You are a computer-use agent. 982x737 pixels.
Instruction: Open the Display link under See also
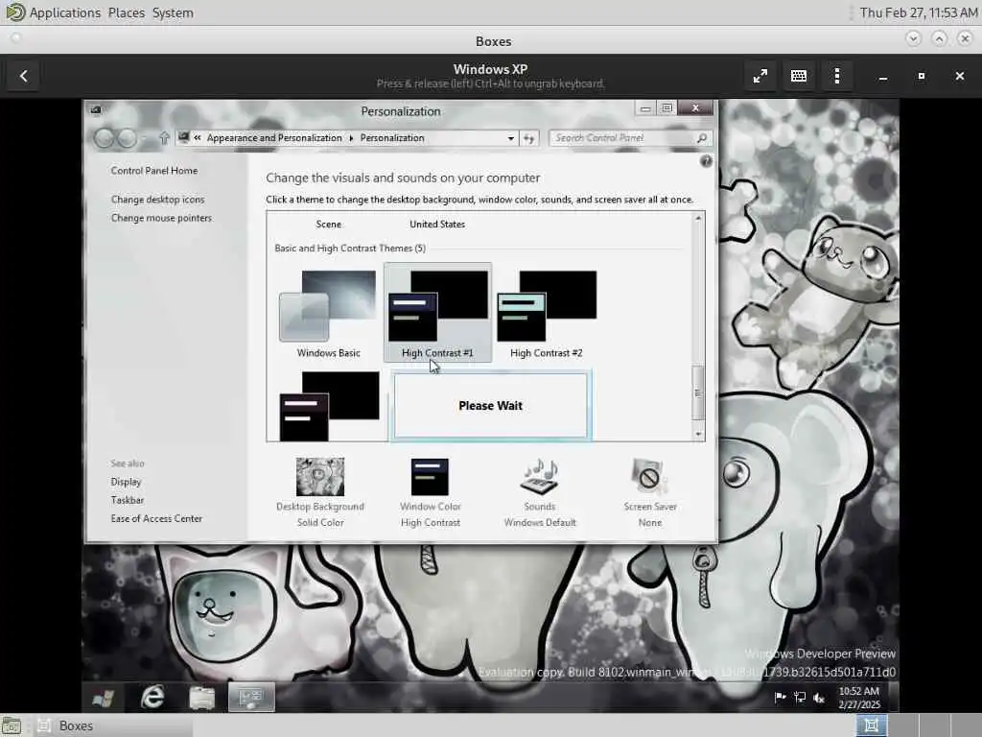pos(126,482)
